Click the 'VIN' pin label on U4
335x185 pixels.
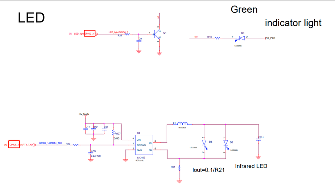(x=138, y=140)
